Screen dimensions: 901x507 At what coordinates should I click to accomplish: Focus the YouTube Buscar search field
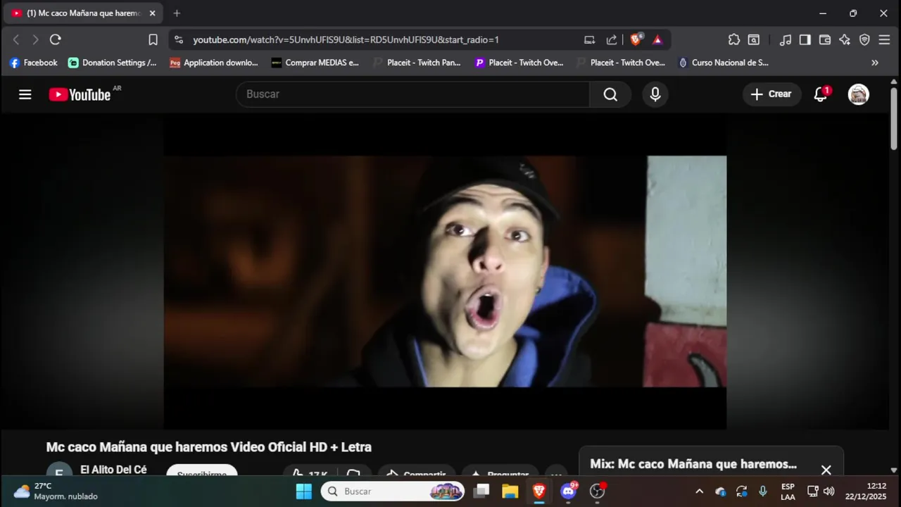(413, 94)
